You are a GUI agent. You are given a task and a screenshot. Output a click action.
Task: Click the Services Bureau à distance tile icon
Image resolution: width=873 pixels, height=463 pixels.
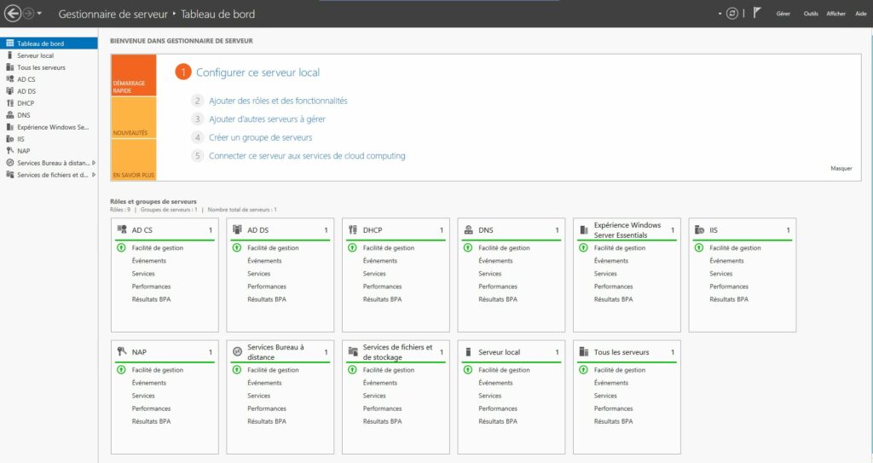tap(237, 352)
